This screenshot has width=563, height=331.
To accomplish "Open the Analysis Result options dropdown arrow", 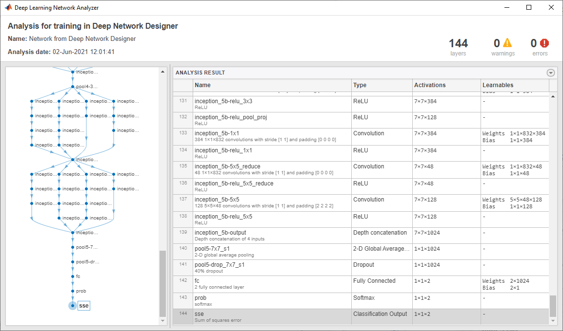I will click(x=551, y=73).
